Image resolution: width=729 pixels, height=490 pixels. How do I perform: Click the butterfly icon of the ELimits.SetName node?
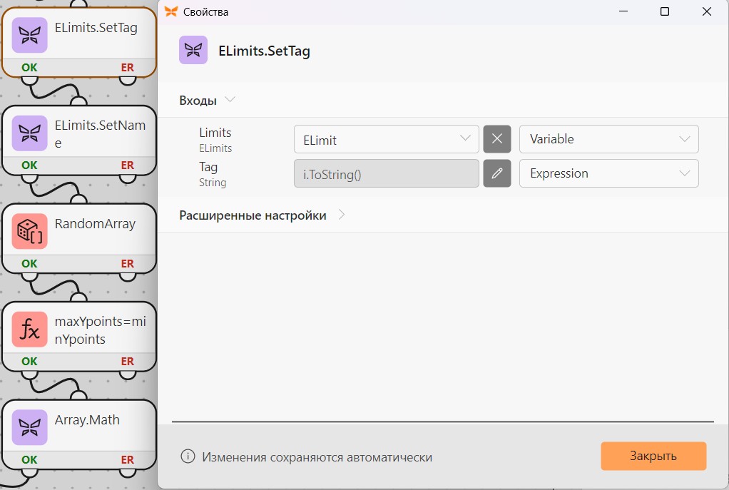tap(30, 133)
